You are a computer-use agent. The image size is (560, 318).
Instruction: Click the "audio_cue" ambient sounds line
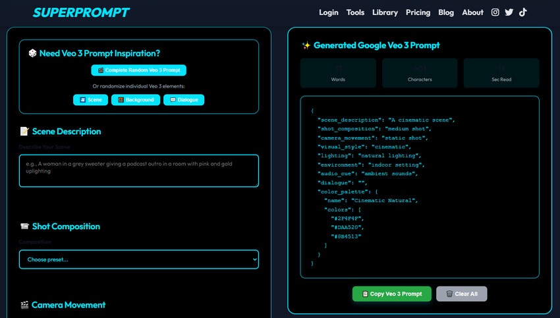368,174
